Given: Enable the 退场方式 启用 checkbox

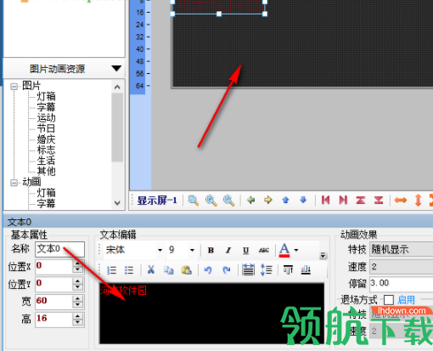Looking at the screenshot, I should coord(389,300).
